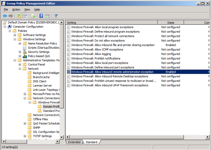Click the folder icon next to Offline Files

(30, 119)
